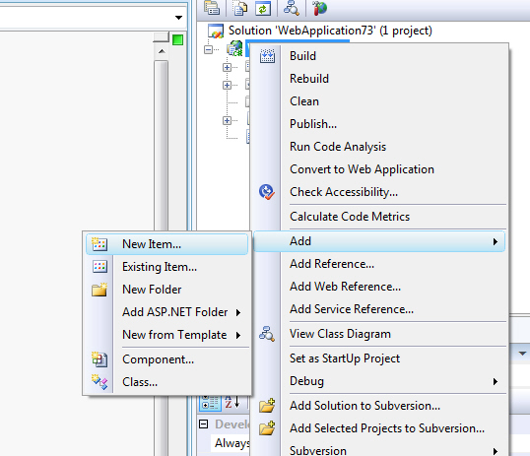The width and height of the screenshot is (530, 456).
Task: Collapse the project node in solution tree
Action: click(208, 49)
